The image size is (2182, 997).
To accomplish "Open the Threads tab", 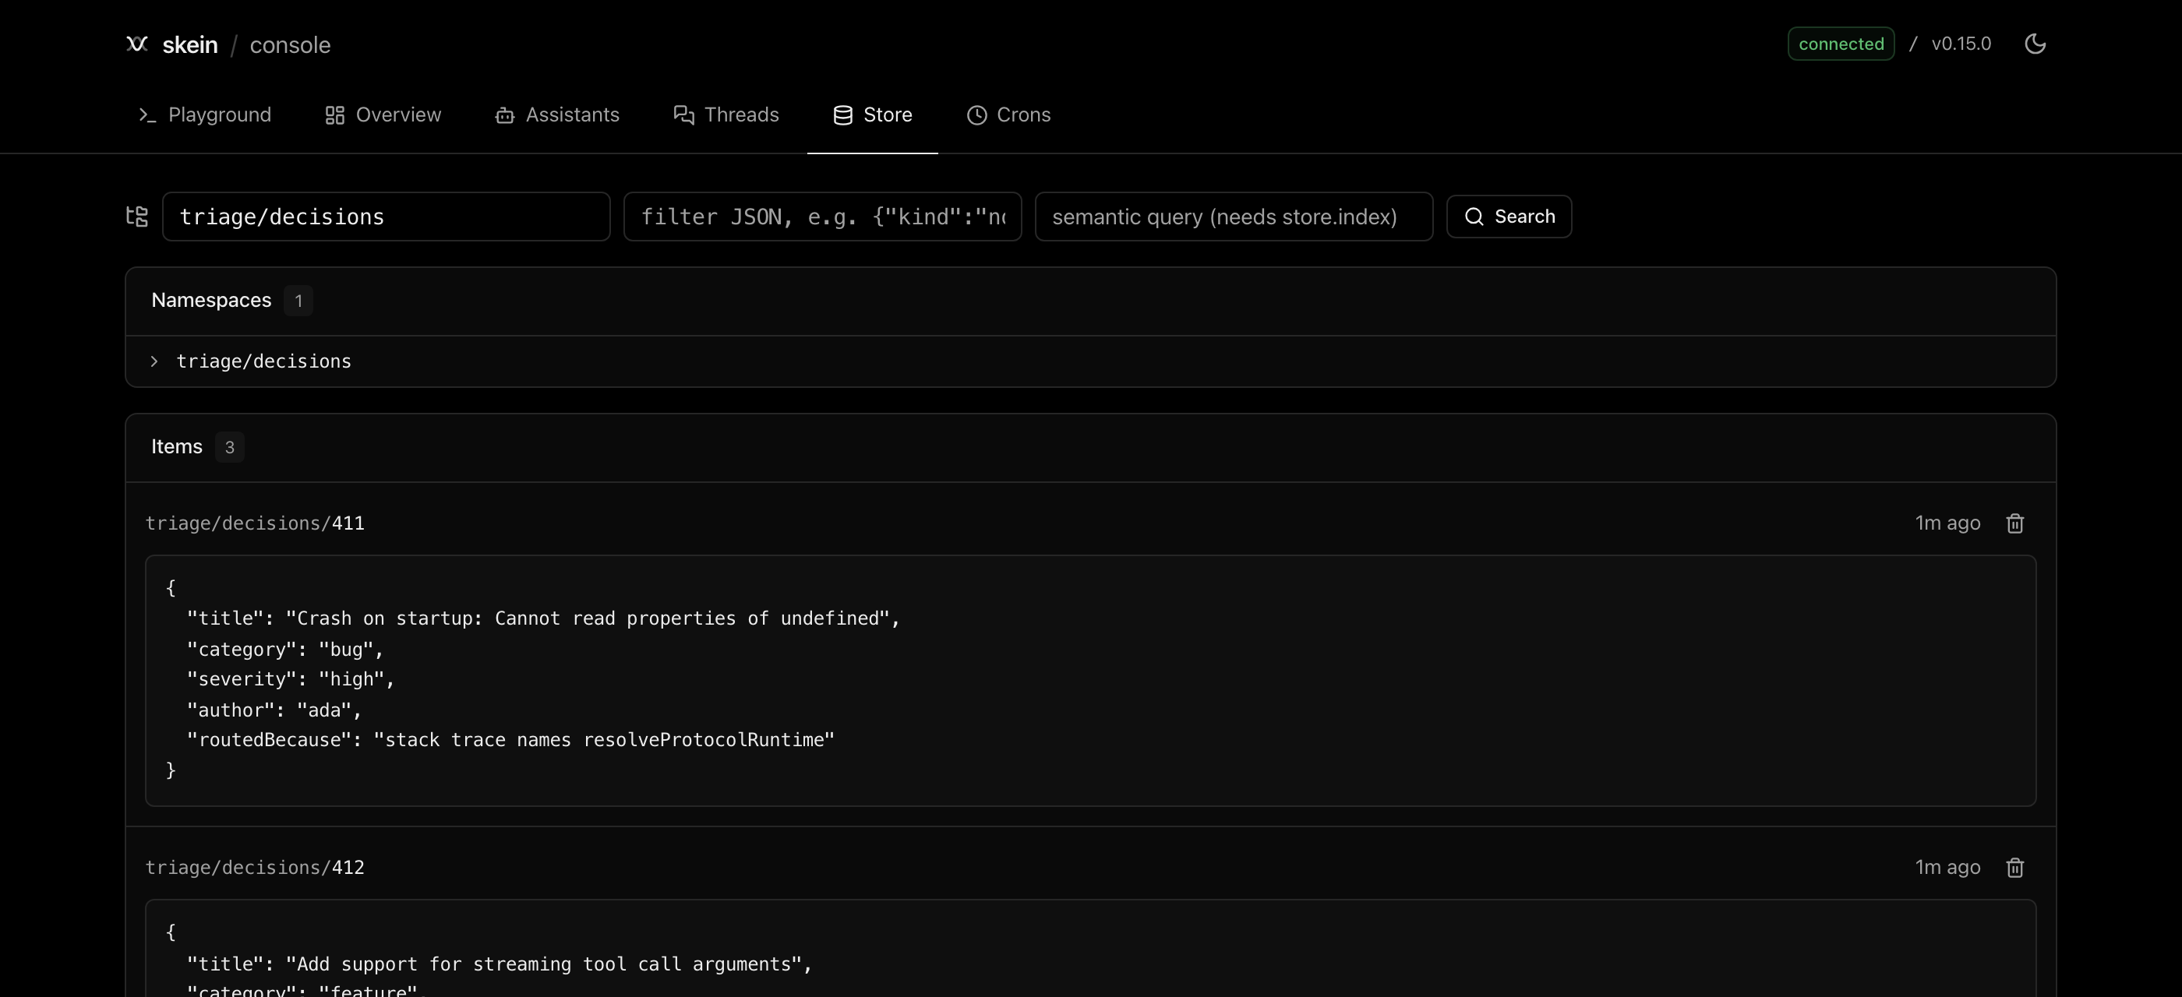I will point(727,115).
